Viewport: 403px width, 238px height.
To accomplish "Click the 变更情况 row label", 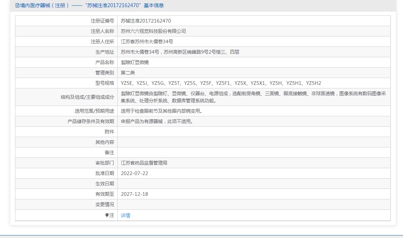I will tap(105, 204).
